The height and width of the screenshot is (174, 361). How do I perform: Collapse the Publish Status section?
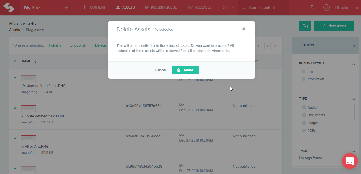pyautogui.click(x=354, y=64)
